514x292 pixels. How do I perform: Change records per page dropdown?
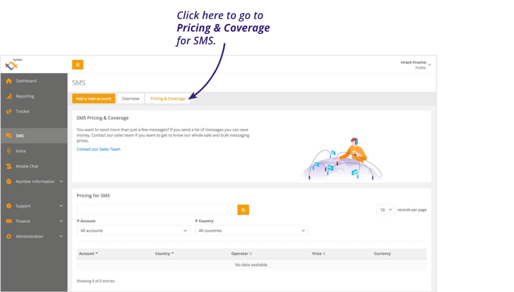386,210
